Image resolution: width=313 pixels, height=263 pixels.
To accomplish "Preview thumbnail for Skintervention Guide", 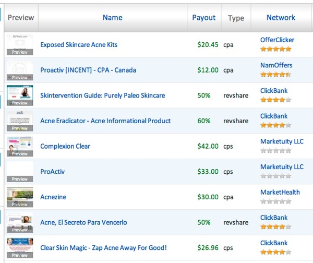I will click(20, 95).
